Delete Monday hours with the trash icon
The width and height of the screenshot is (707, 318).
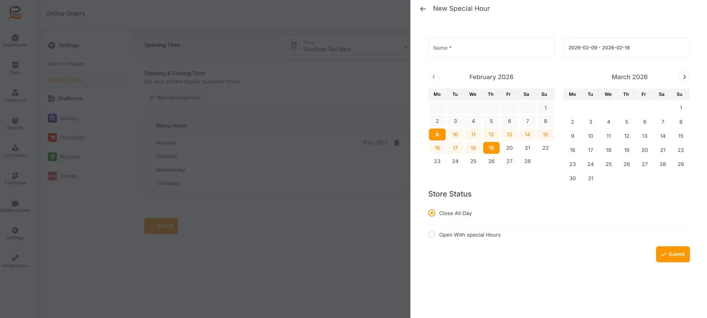(x=397, y=143)
